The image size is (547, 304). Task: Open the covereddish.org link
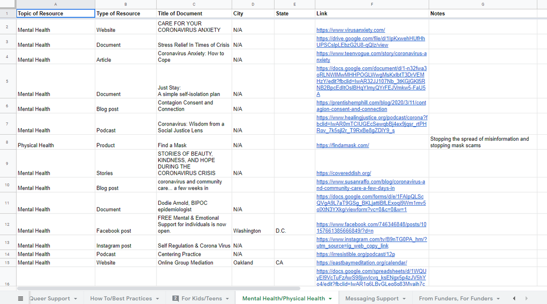tap(343, 173)
